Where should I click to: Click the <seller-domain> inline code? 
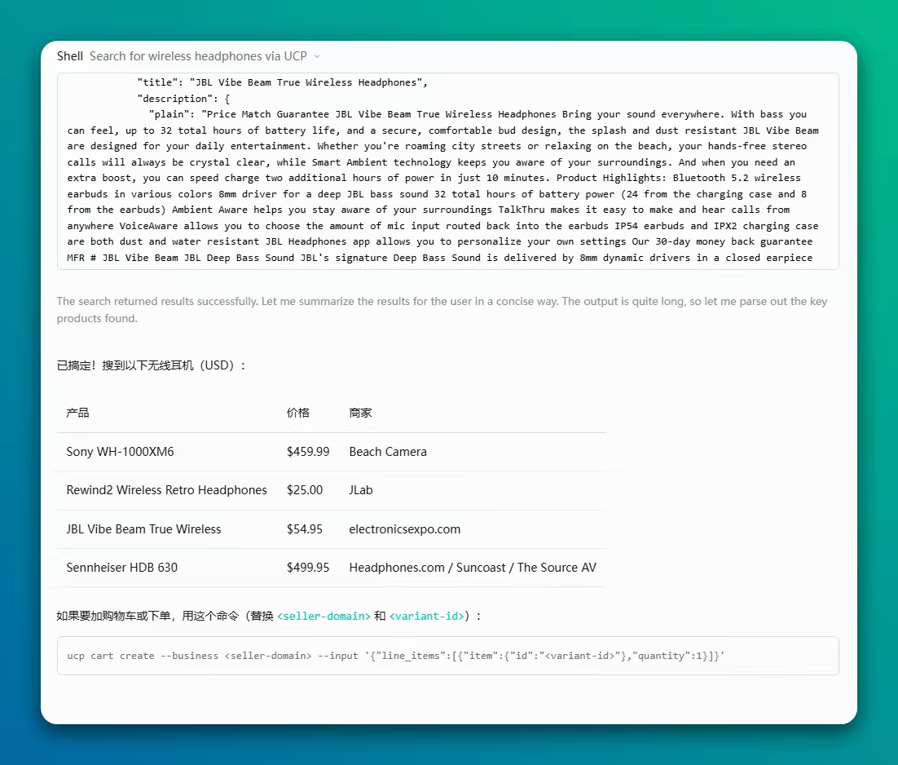(324, 616)
